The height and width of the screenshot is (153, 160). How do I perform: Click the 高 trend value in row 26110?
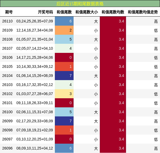[x=156, y=21]
